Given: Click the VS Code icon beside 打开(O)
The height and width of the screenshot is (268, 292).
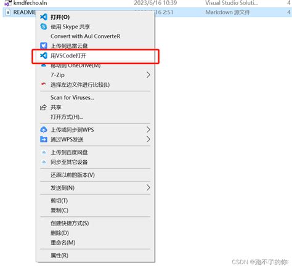Looking at the screenshot, I should [x=44, y=17].
